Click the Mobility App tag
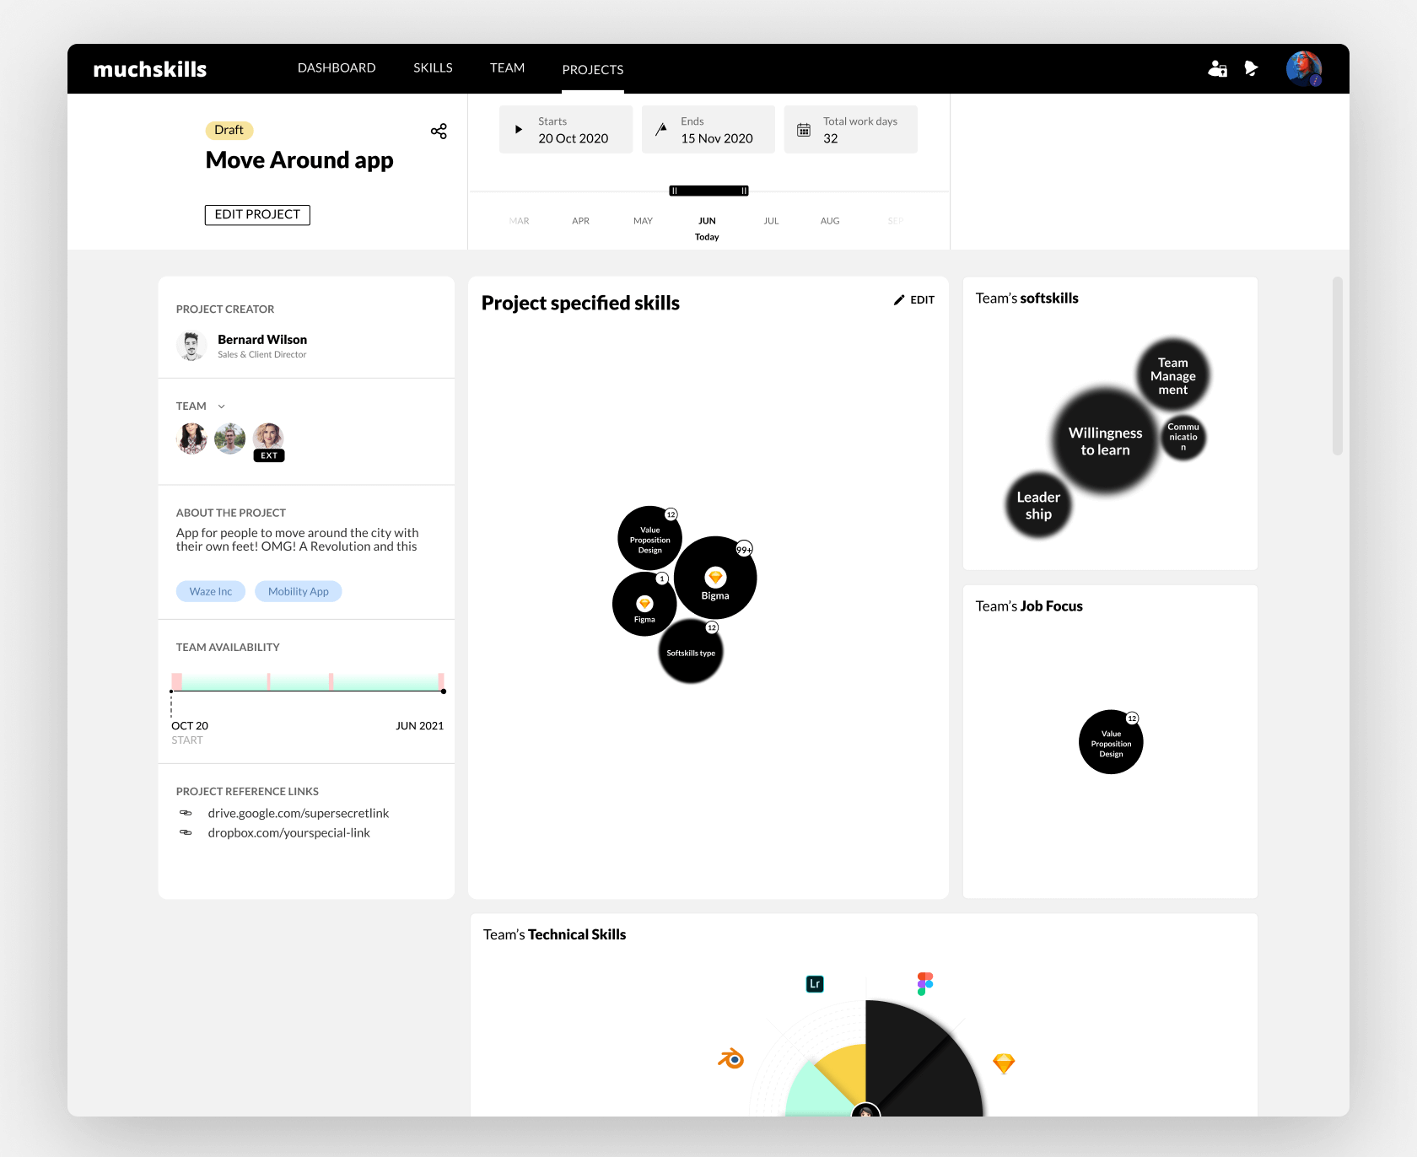This screenshot has height=1157, width=1417. tap(299, 591)
